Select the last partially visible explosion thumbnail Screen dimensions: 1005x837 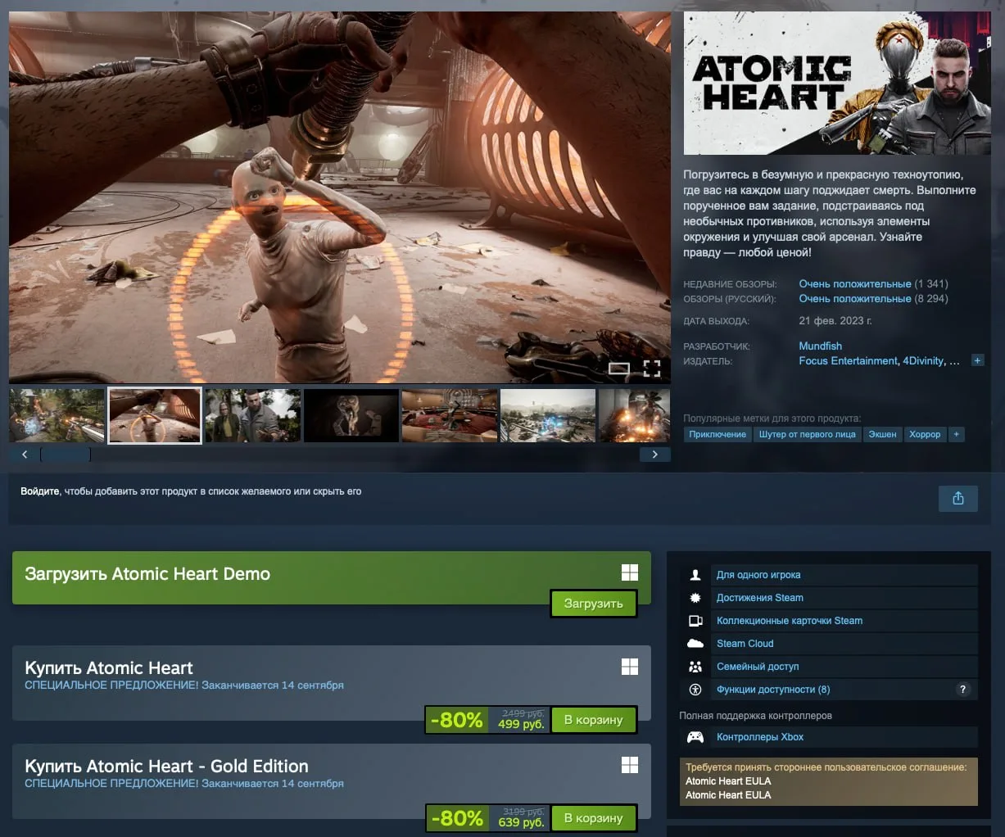click(x=635, y=416)
